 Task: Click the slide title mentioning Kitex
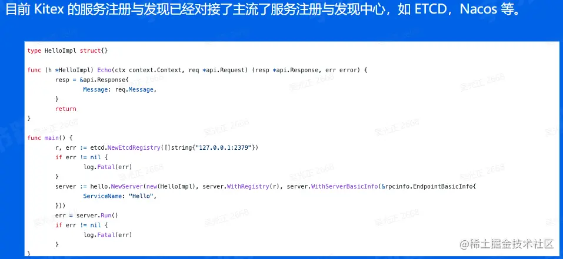[x=262, y=9]
